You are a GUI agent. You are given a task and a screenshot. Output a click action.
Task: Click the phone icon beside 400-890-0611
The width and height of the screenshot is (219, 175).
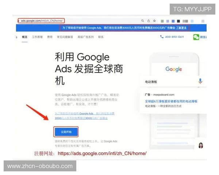click(x=162, y=37)
